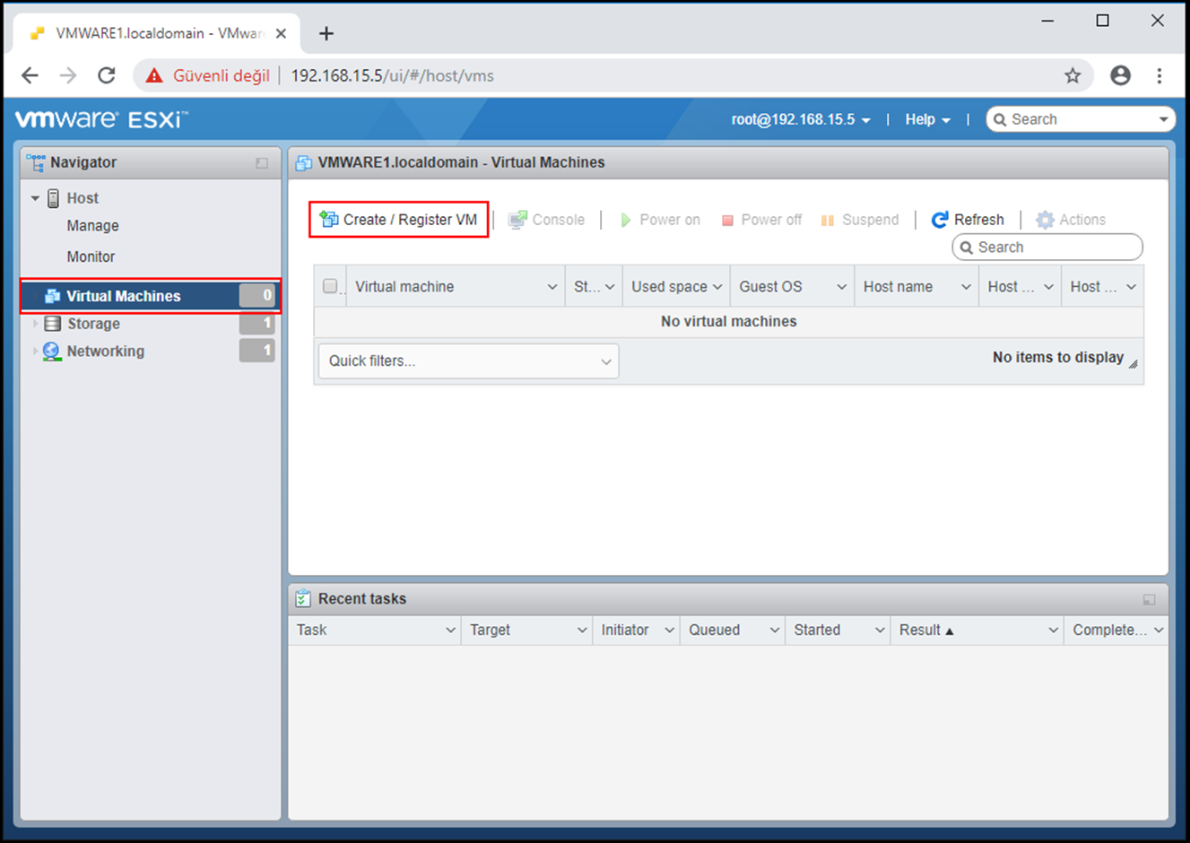The image size is (1190, 843).
Task: Click the Console monitor icon
Action: [x=517, y=220]
